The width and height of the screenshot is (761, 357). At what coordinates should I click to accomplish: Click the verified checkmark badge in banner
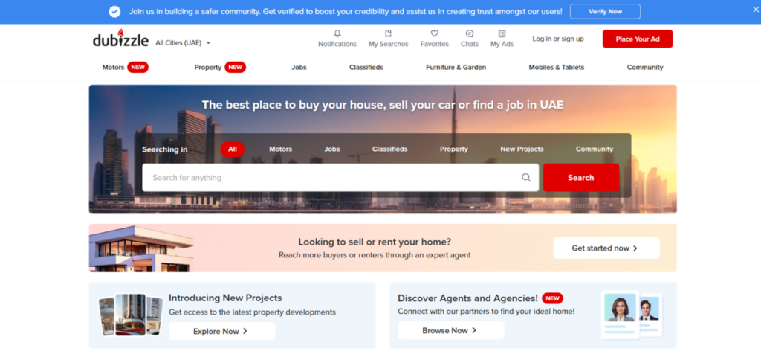coord(114,12)
